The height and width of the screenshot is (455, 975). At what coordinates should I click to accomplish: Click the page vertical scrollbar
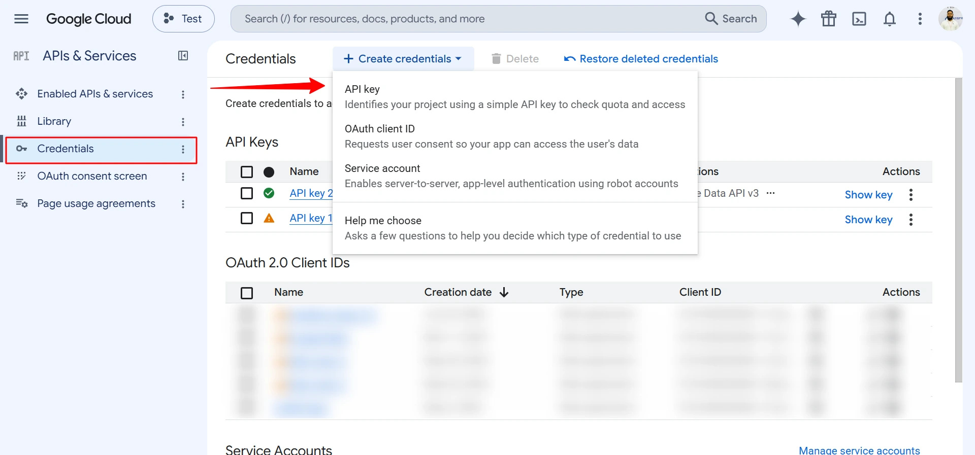[x=959, y=230]
